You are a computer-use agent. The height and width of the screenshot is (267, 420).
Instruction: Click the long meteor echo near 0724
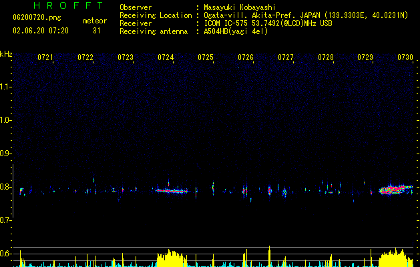pyautogui.click(x=173, y=191)
